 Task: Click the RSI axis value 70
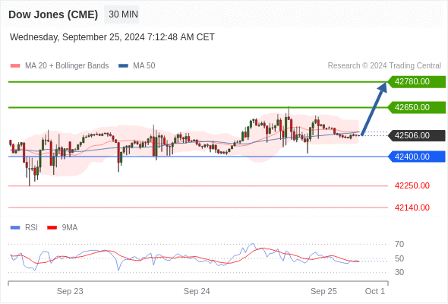399,244
